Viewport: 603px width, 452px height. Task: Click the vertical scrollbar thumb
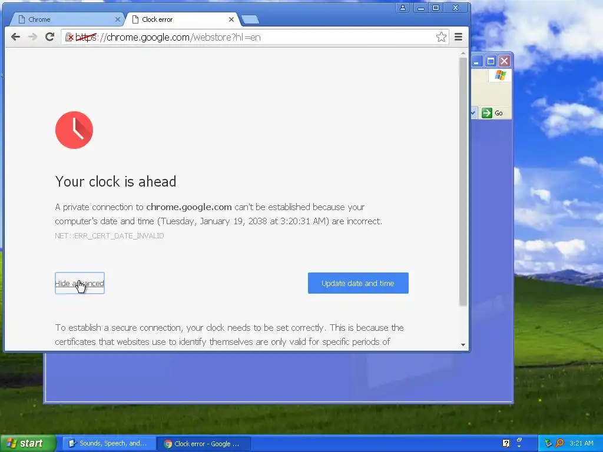click(463, 182)
